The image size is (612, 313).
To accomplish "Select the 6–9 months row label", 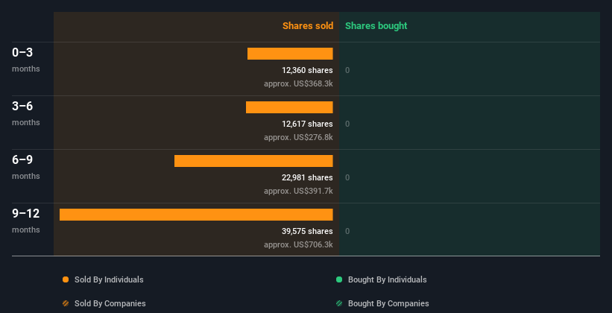I will coord(26,167).
